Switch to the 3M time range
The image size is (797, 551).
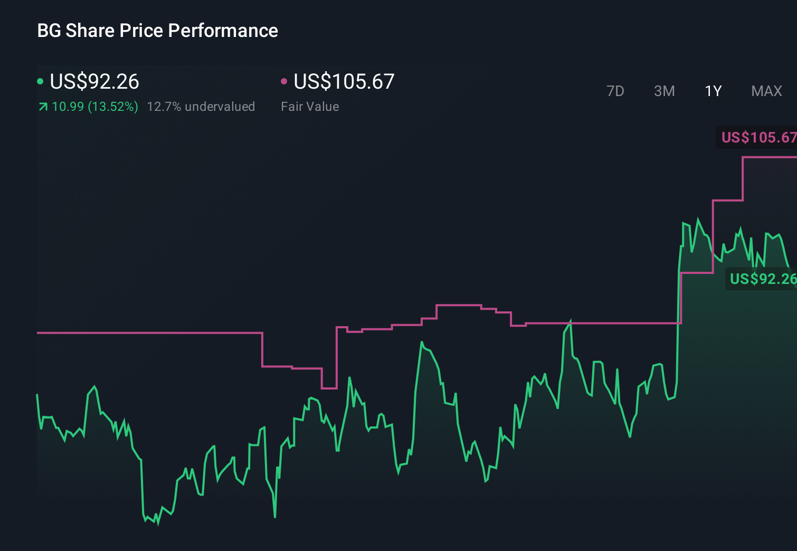[x=664, y=91]
